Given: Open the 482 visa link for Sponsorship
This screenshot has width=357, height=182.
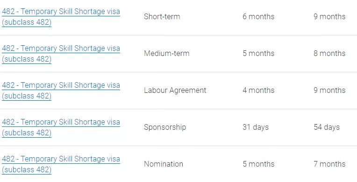Looking at the screenshot, I should [61, 127].
